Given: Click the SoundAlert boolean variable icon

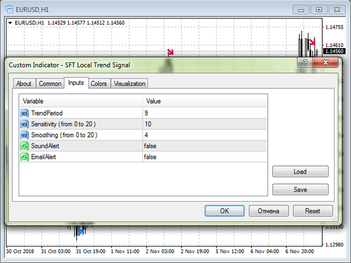Looking at the screenshot, I should [x=24, y=146].
